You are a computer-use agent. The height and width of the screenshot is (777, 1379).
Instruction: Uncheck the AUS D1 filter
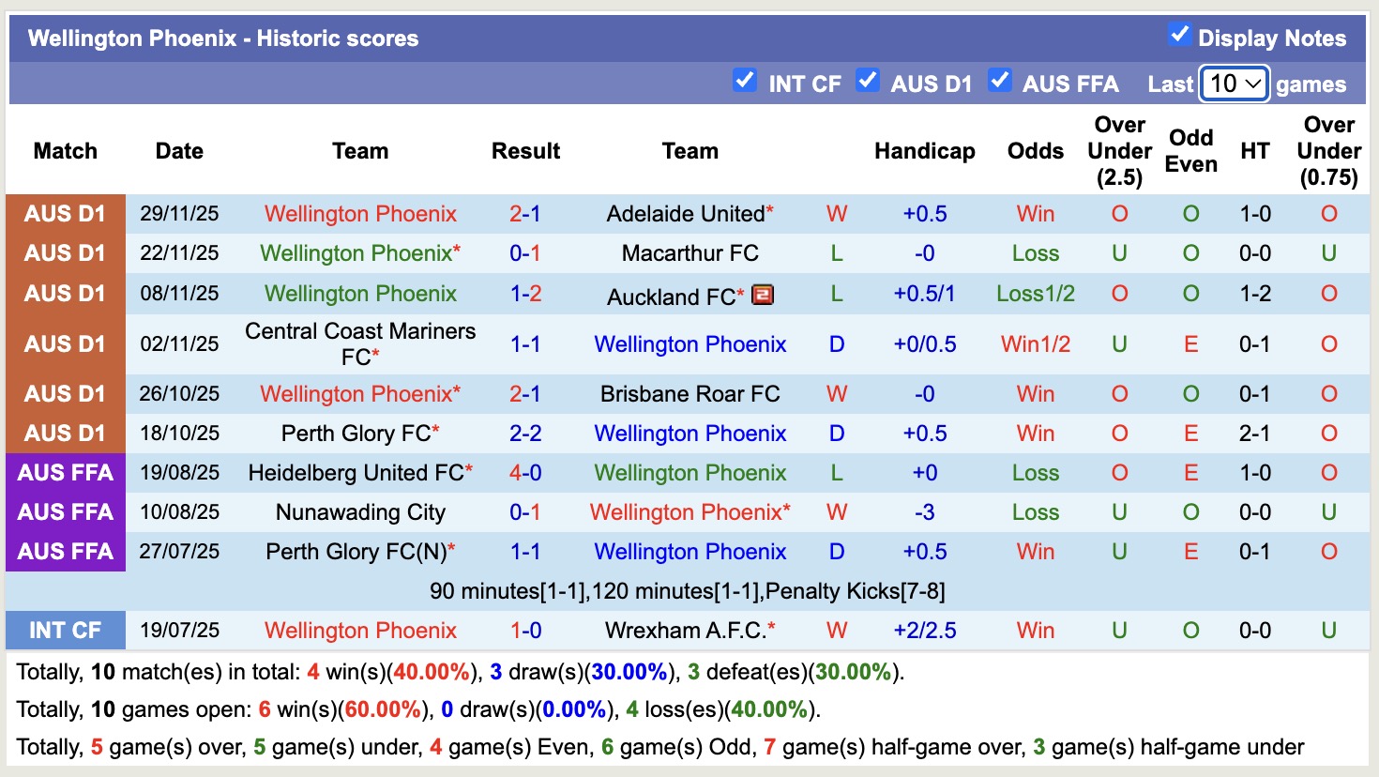(x=869, y=81)
